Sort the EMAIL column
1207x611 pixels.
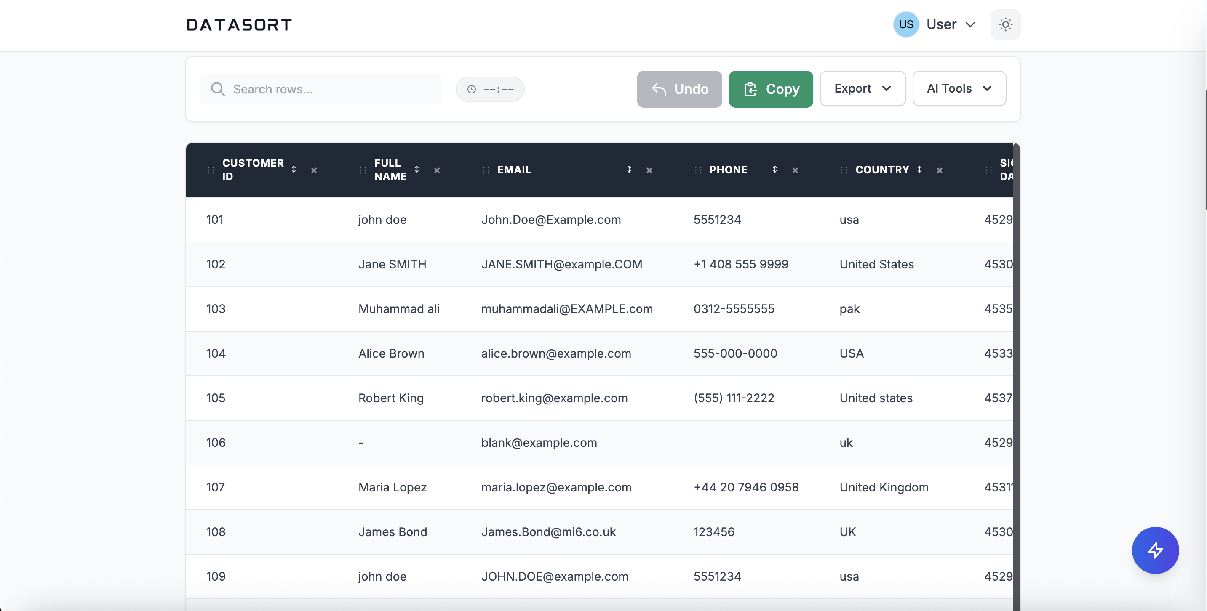(629, 170)
